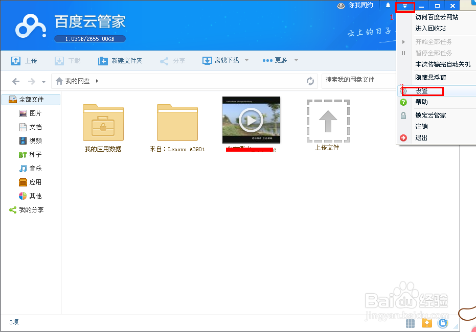Select Music (音乐) category in the sidebar
Viewport: 476px width, 332px height.
point(30,168)
